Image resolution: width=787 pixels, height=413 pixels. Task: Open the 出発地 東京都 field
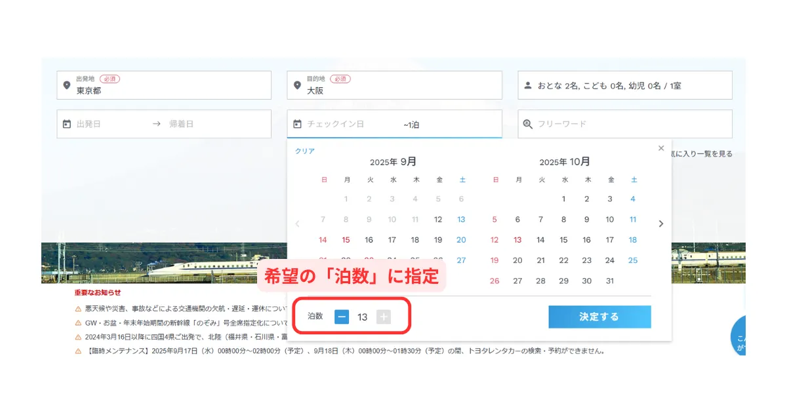tap(164, 85)
